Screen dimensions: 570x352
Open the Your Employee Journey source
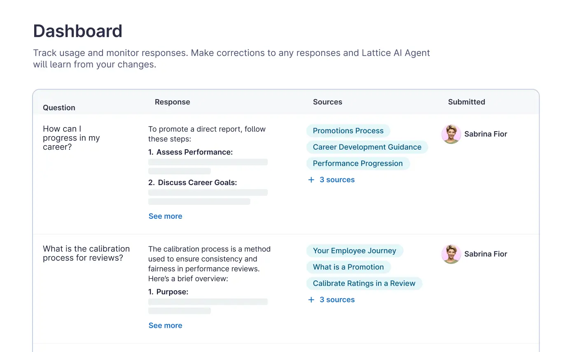tap(354, 251)
